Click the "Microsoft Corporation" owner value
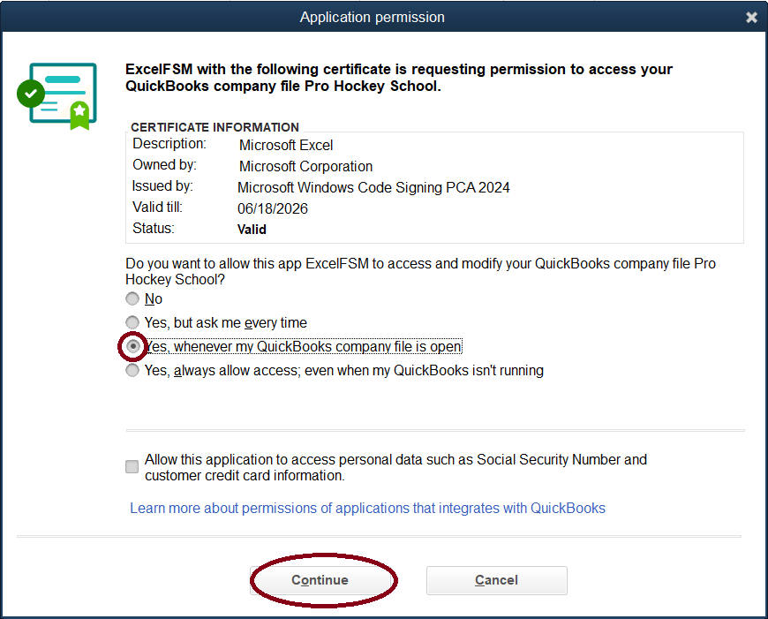The height and width of the screenshot is (619, 768). click(x=305, y=167)
